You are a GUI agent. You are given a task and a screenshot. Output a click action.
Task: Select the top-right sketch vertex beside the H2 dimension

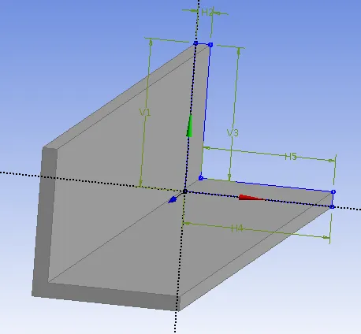[x=210, y=45]
